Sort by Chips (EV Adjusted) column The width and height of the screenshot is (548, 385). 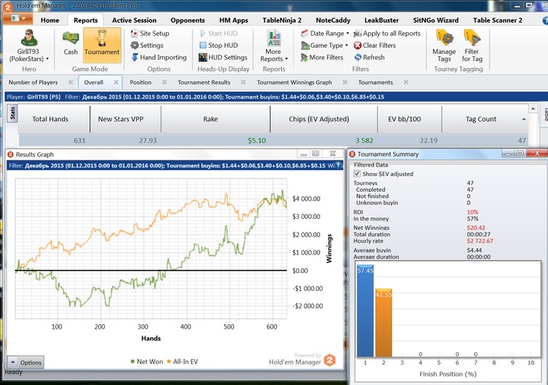(x=319, y=119)
